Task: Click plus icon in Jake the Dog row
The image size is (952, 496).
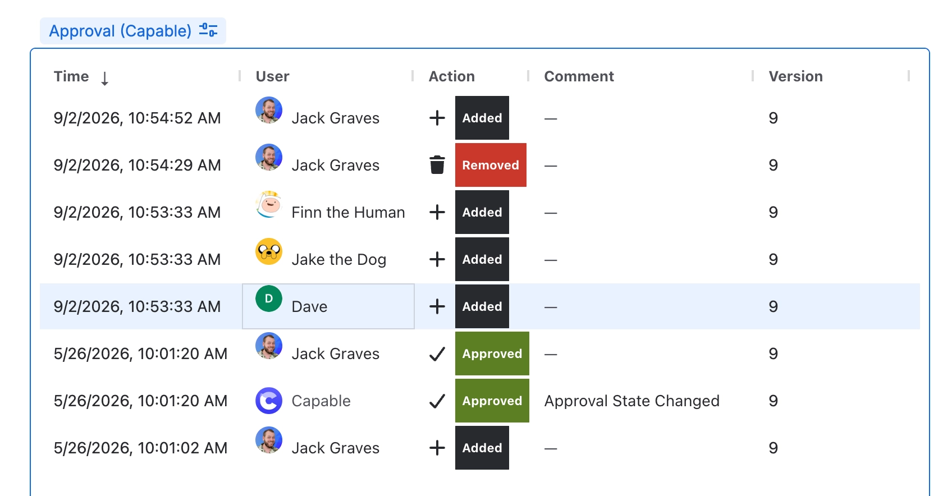Action: click(x=437, y=259)
